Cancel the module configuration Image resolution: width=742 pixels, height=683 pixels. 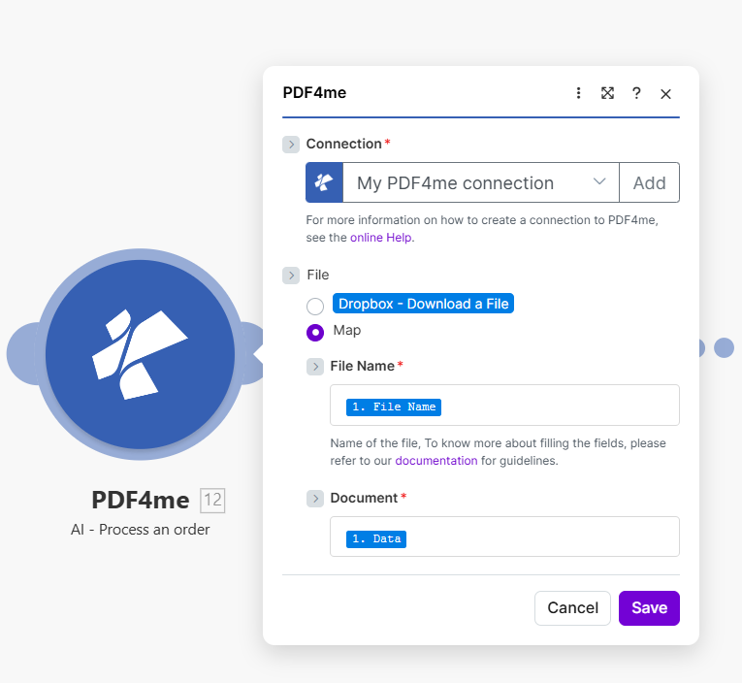572,608
